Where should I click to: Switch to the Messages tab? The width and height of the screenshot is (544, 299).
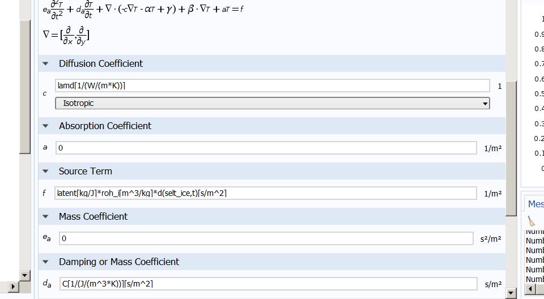pyautogui.click(x=535, y=204)
